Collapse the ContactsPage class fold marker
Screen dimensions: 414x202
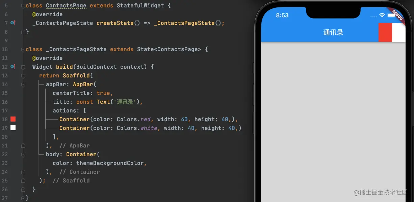[23, 6]
